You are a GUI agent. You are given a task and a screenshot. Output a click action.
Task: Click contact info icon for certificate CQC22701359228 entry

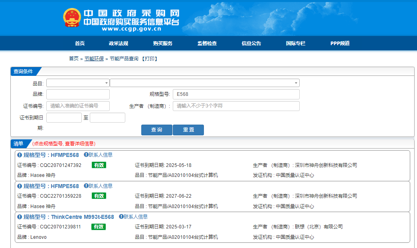click(x=86, y=186)
